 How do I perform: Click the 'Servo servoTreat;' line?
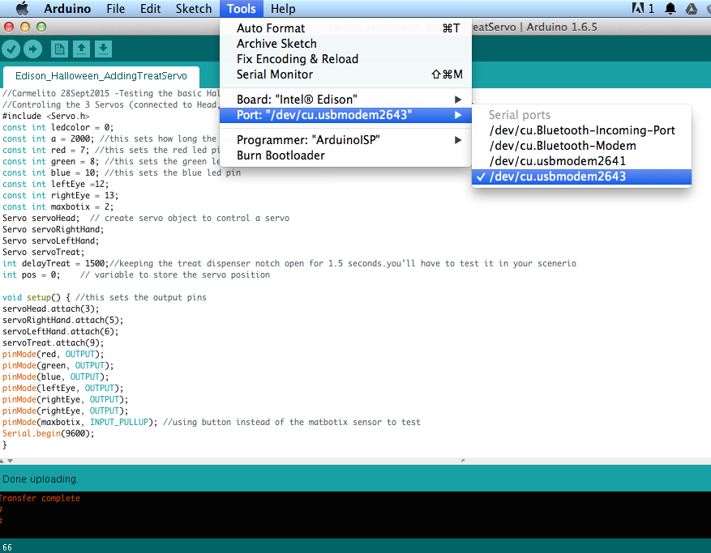(x=43, y=253)
